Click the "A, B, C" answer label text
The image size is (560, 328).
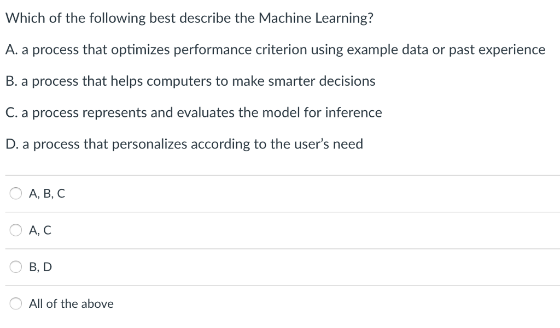[47, 193]
